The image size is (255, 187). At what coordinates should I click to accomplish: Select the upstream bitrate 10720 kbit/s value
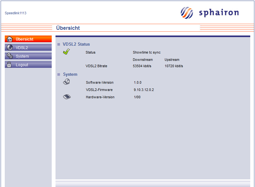coord(173,66)
